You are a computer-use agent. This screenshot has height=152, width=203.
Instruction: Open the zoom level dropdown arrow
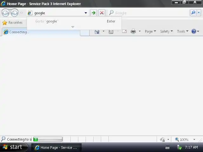tap(194, 139)
